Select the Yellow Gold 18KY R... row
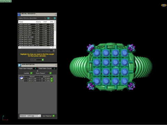 tap(36, 33)
